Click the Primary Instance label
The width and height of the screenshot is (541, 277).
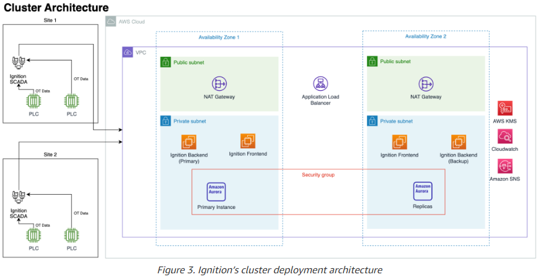click(216, 207)
